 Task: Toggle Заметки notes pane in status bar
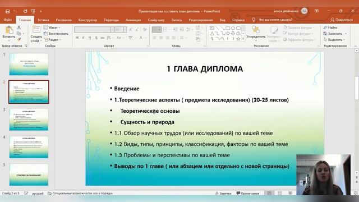[223, 193]
